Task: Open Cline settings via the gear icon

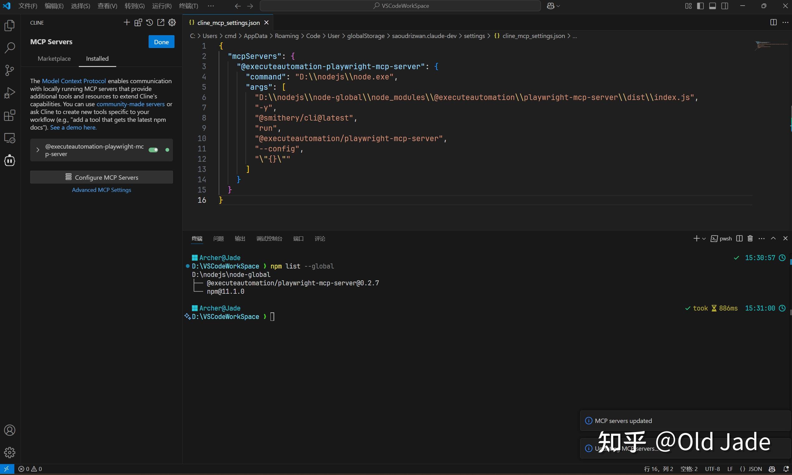Action: click(x=172, y=22)
